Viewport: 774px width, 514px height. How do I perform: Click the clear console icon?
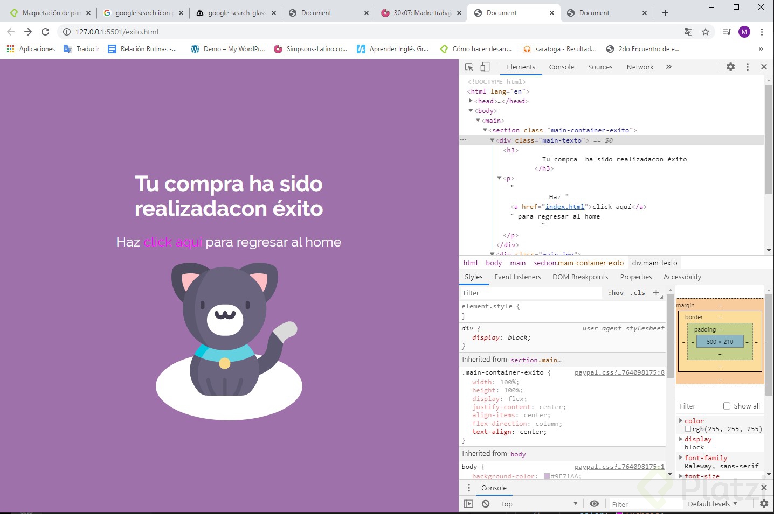[x=485, y=503]
